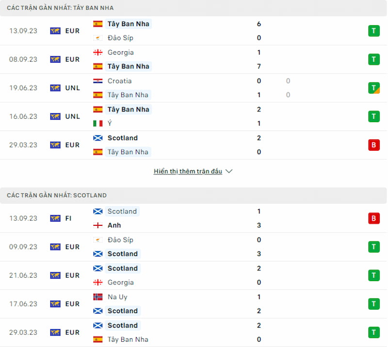Image resolution: width=388 pixels, height=347 pixels.
Task: Click the green T badge for Spain vs Đảo Síp
Action: [x=373, y=31]
